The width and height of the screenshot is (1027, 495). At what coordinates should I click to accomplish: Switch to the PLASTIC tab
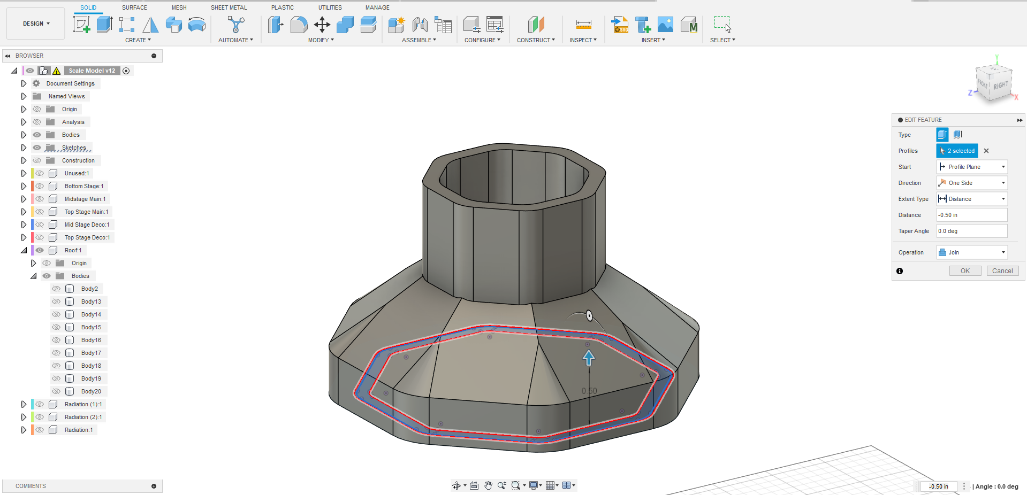pyautogui.click(x=283, y=7)
